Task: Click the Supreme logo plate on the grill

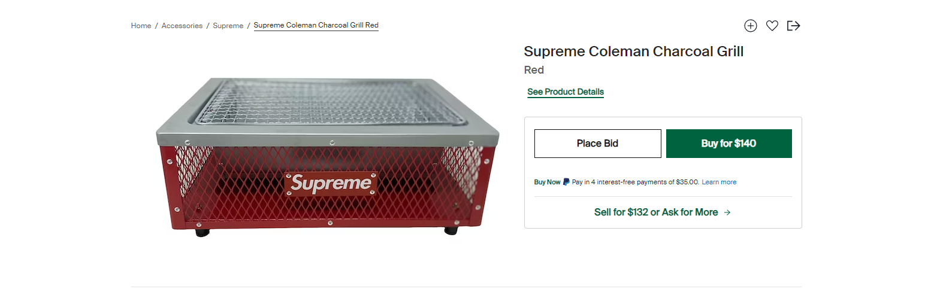Action: point(331,183)
